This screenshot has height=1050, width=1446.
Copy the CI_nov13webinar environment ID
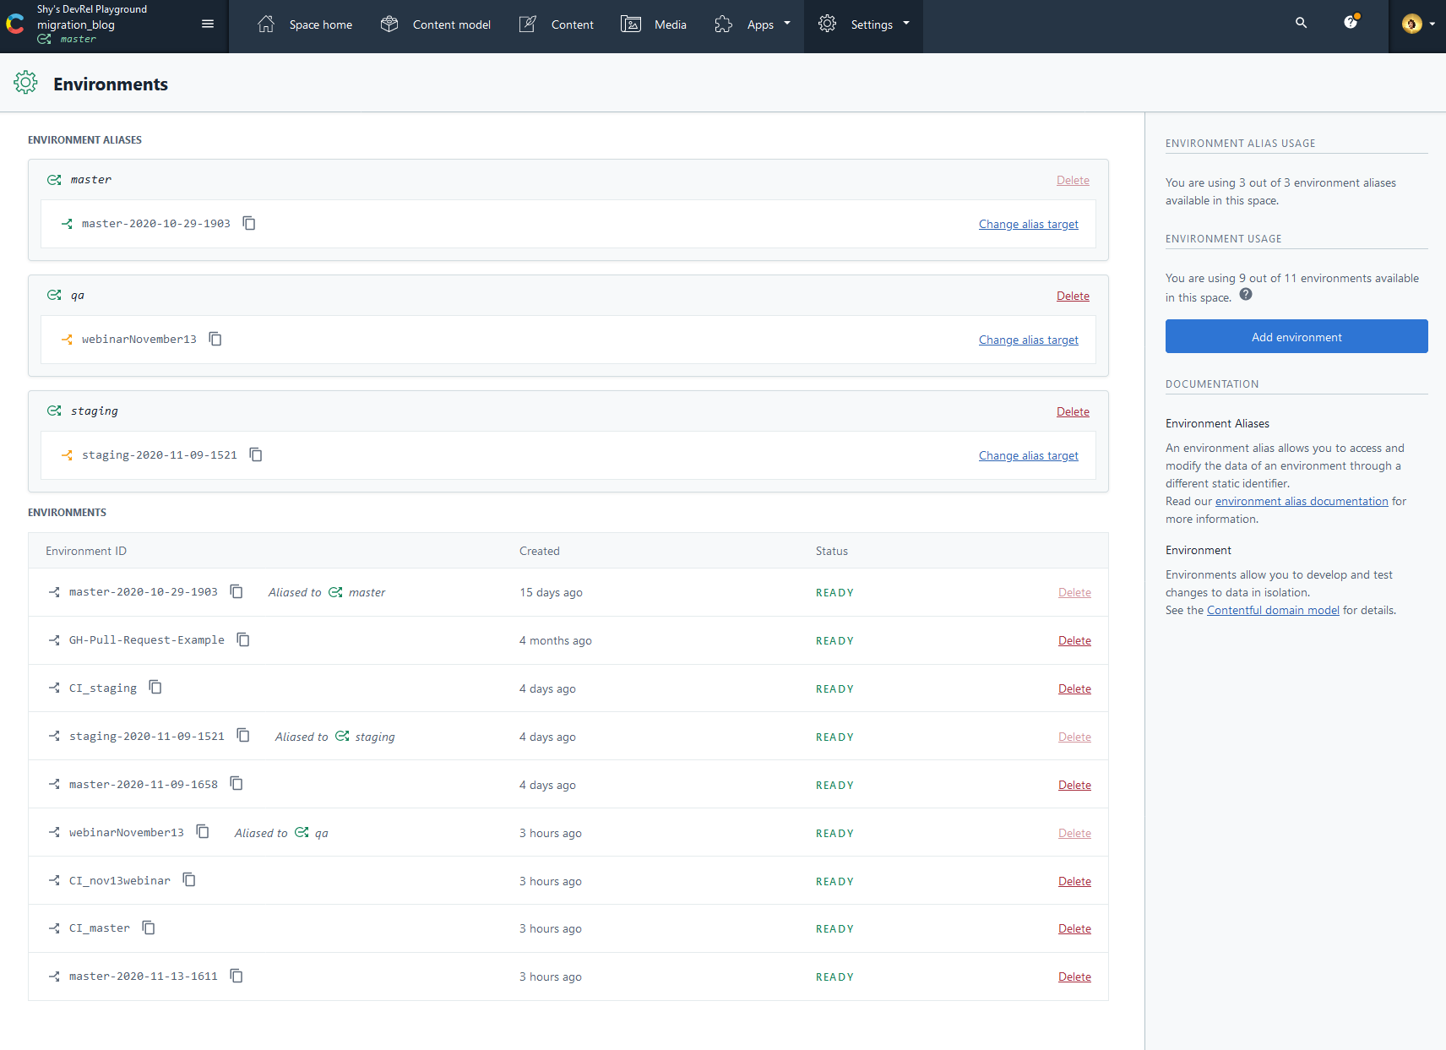[189, 880]
